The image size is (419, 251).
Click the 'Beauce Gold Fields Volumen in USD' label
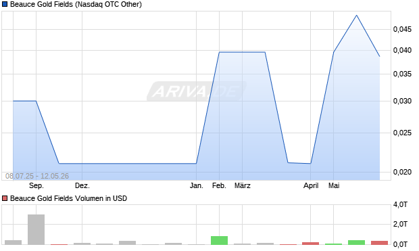68,198
